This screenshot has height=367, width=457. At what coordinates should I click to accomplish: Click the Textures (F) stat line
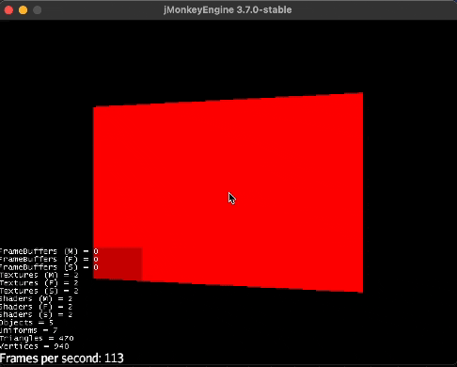click(39, 283)
